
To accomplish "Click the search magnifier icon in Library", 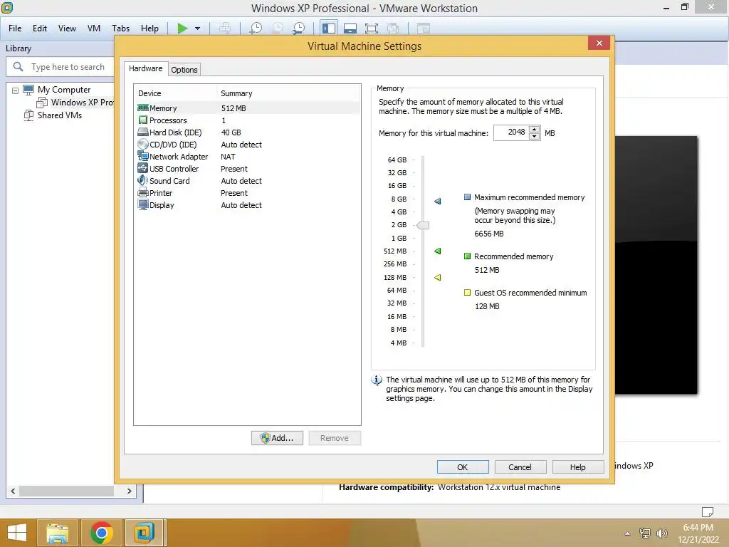I will click(18, 66).
